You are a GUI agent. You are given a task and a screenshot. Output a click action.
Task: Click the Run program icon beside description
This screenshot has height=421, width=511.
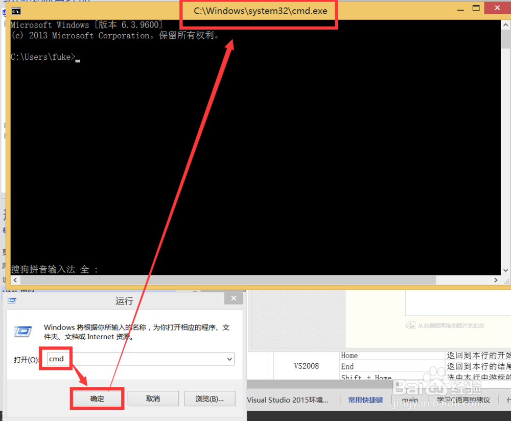tap(23, 332)
